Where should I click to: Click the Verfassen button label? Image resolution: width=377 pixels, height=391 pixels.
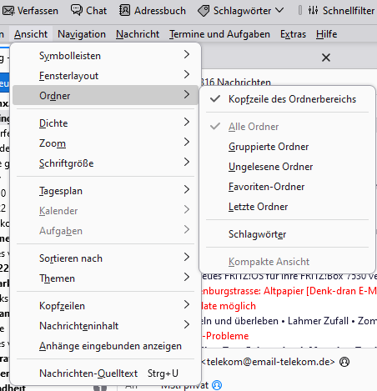pos(38,11)
